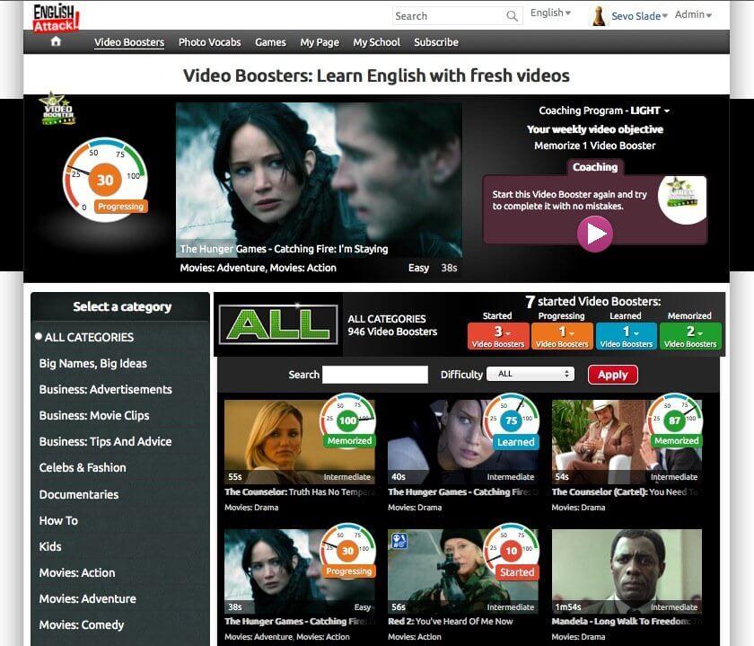Open The Counselor (Cartel) thumbnail

coord(627,442)
